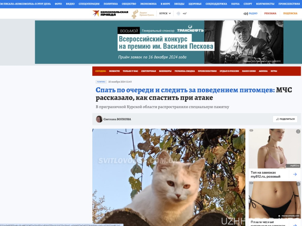Open the weather icon showing +11°
The image size is (302, 226).
click(178, 14)
